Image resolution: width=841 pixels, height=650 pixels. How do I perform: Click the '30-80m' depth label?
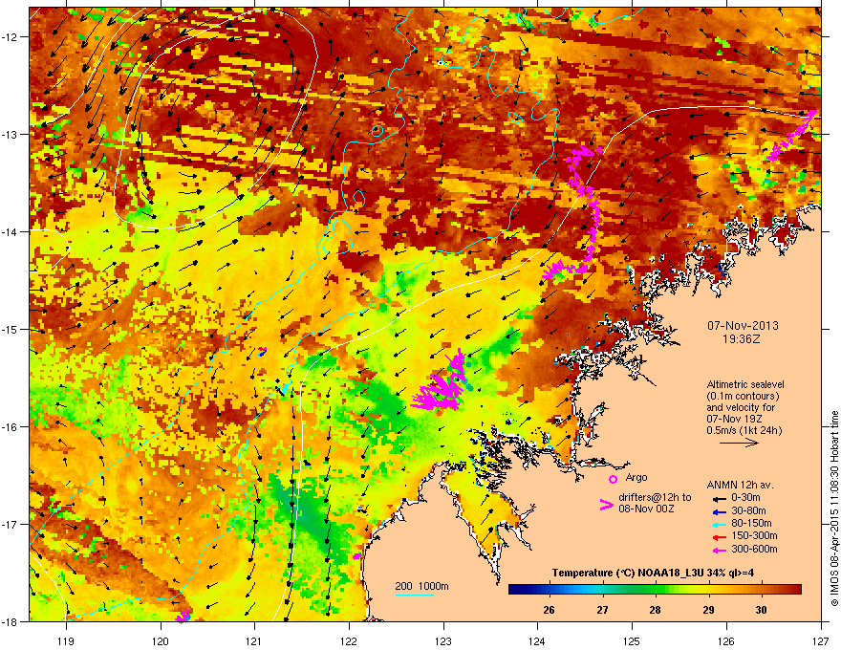click(748, 510)
